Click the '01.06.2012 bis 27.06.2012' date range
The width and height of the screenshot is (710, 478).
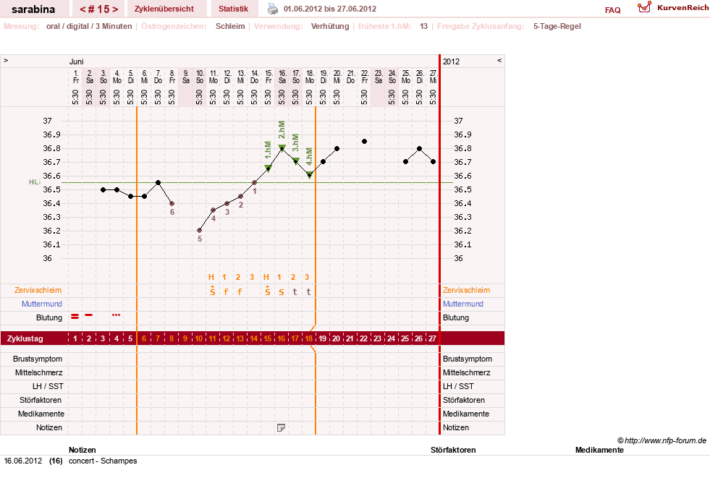[x=329, y=9]
